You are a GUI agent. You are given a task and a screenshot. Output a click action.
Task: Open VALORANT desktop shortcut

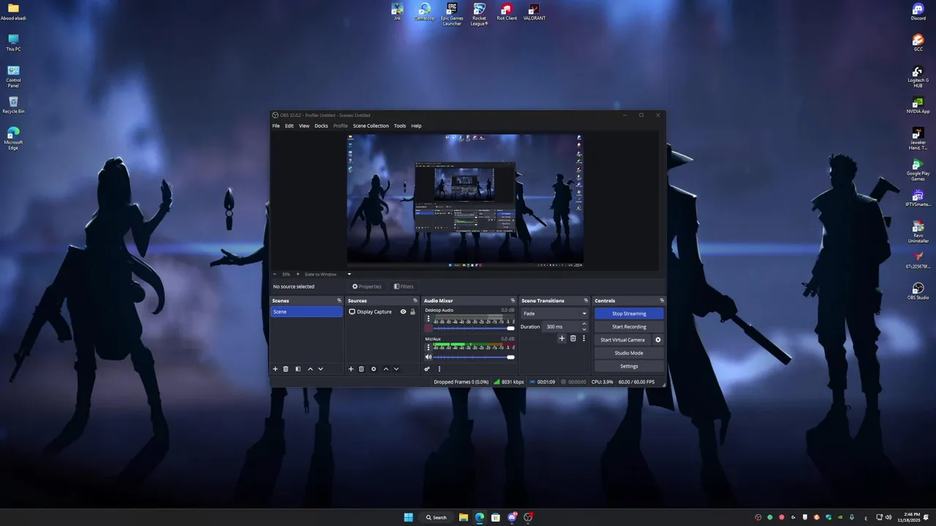coord(534,12)
